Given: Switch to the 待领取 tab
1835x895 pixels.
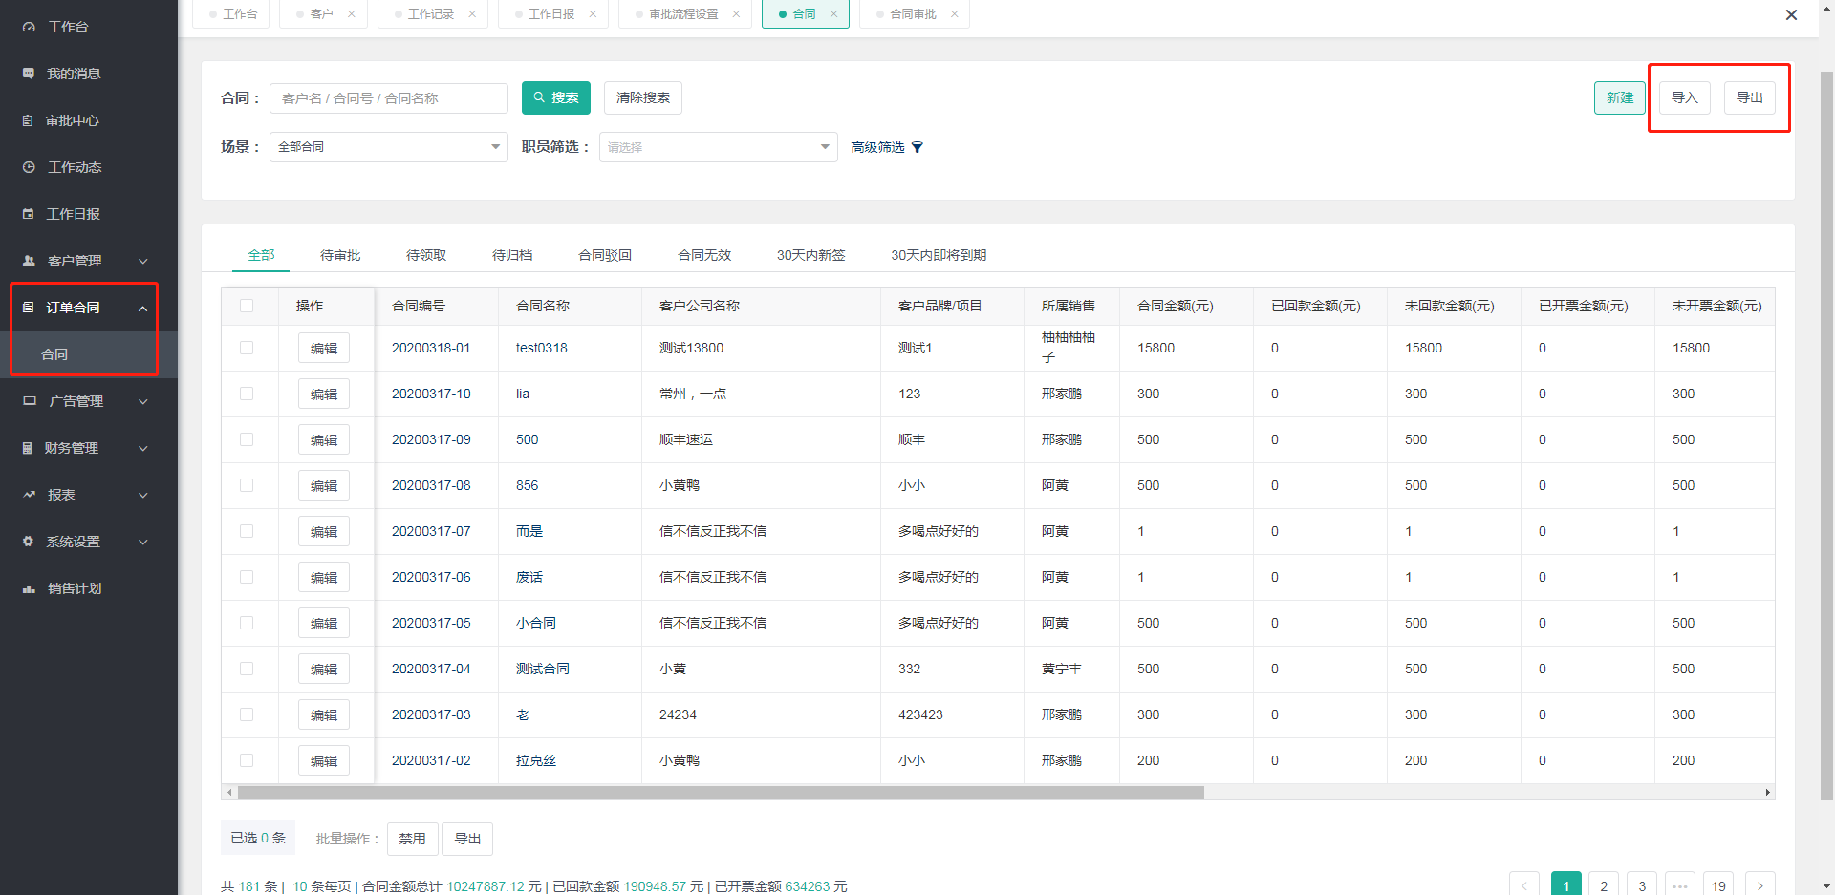Looking at the screenshot, I should point(426,255).
